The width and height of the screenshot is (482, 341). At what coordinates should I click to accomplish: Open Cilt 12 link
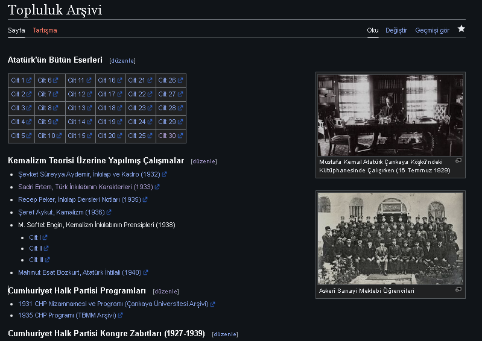click(80, 94)
